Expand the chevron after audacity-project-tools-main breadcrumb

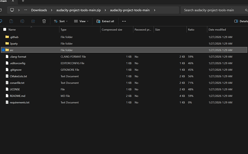pyautogui.click(x=155, y=10)
